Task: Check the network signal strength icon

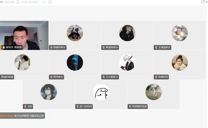Action: point(44,2)
